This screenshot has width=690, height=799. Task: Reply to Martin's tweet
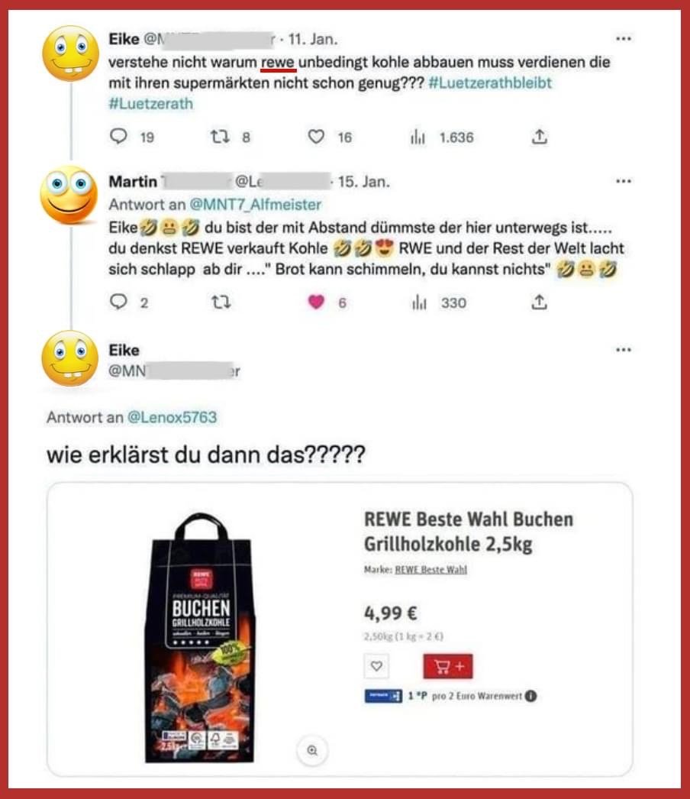(118, 302)
